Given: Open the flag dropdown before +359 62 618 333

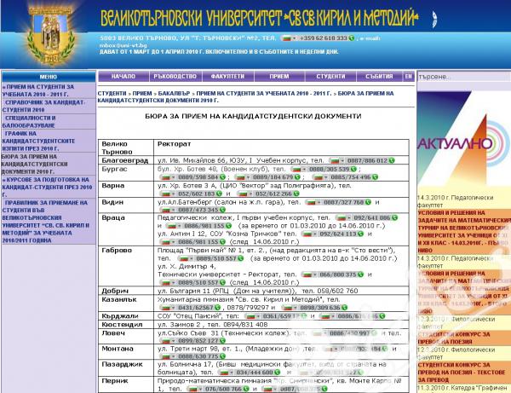Looking at the screenshot, I should (x=290, y=38).
